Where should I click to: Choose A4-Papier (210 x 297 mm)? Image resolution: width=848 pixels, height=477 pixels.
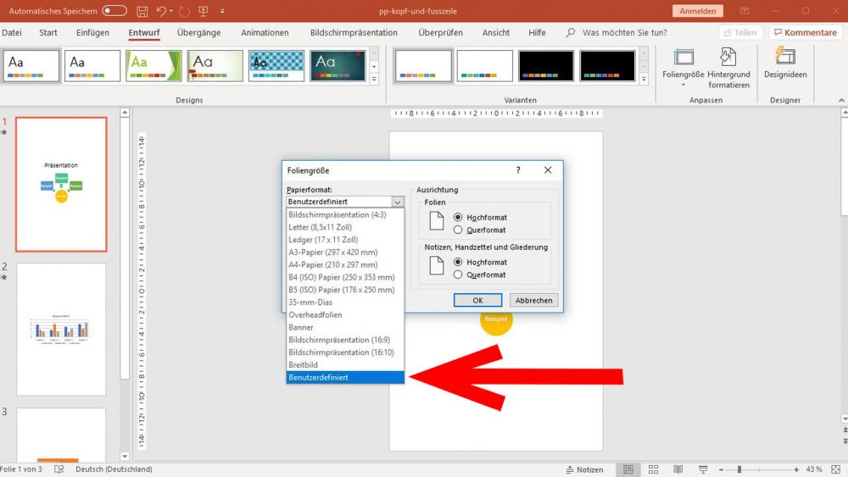click(345, 264)
